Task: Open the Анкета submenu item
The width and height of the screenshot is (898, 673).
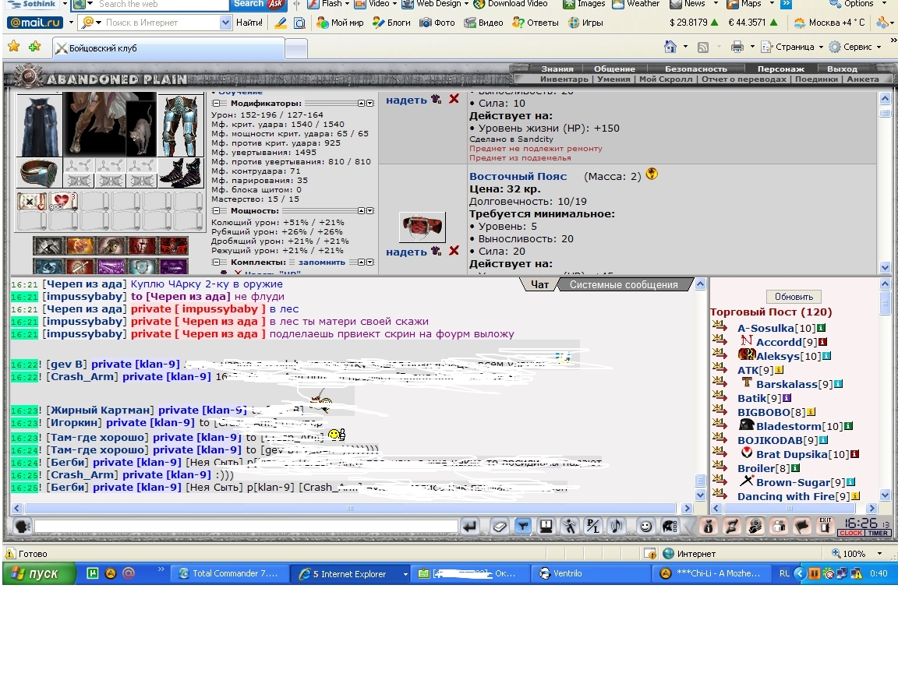Action: 862,79
